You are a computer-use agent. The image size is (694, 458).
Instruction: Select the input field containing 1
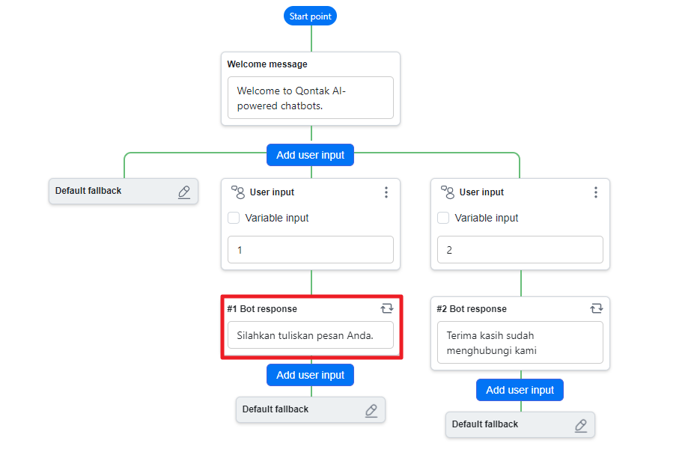coord(310,249)
